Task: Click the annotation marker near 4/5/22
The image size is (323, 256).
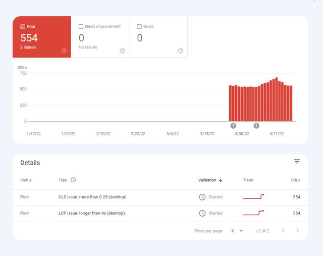Action: tap(256, 126)
